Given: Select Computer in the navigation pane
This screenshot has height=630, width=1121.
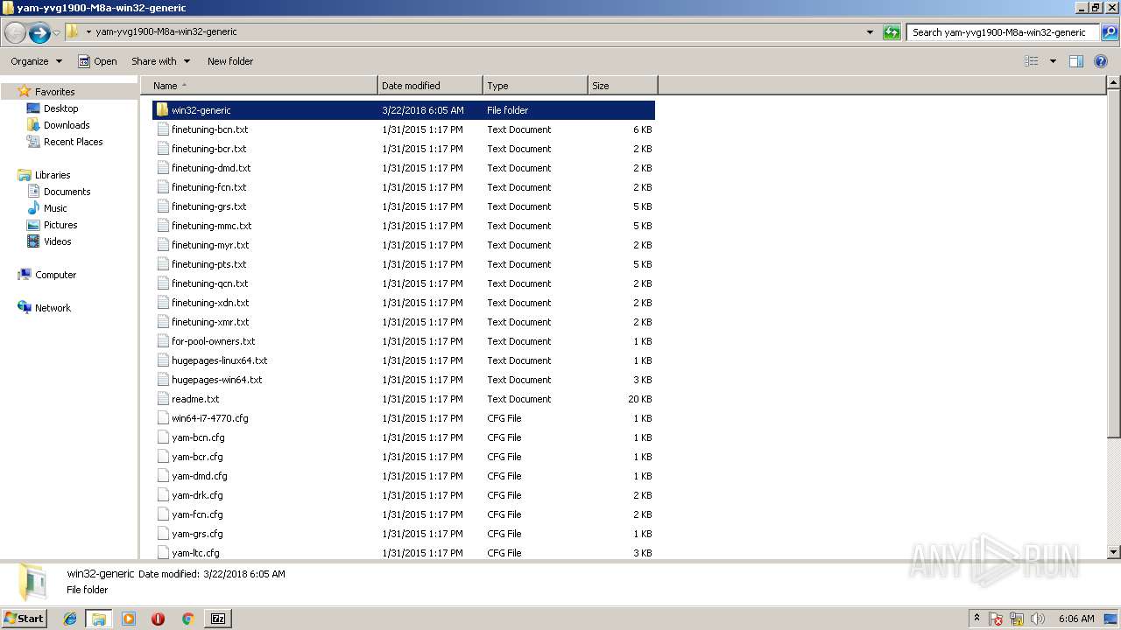Looking at the screenshot, I should tap(55, 275).
